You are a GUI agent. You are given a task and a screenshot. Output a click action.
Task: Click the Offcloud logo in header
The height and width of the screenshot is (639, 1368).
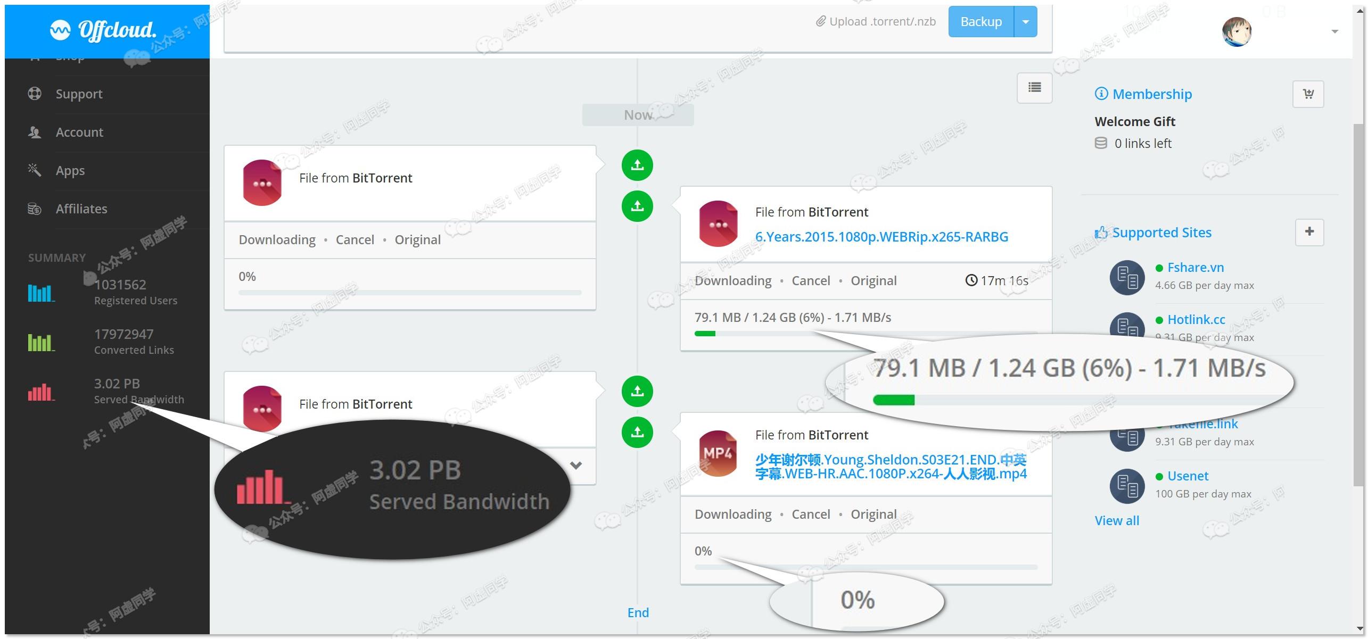click(x=103, y=30)
